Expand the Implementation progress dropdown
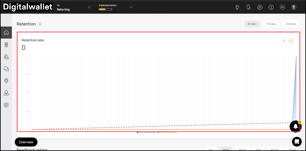 (x=131, y=7)
